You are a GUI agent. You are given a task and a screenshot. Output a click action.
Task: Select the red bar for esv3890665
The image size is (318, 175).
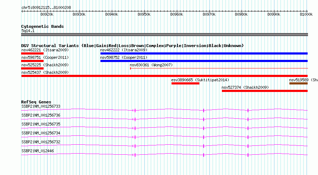click(185, 83)
